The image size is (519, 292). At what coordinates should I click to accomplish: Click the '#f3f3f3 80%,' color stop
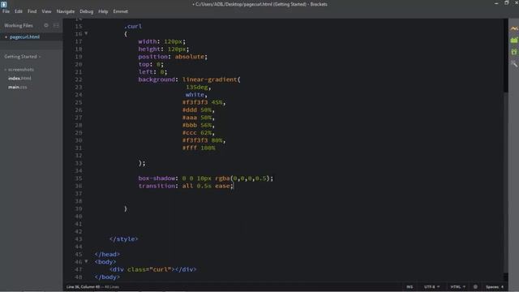click(x=204, y=140)
